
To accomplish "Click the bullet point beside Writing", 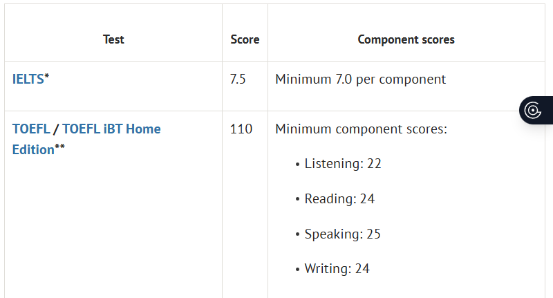I will (297, 270).
